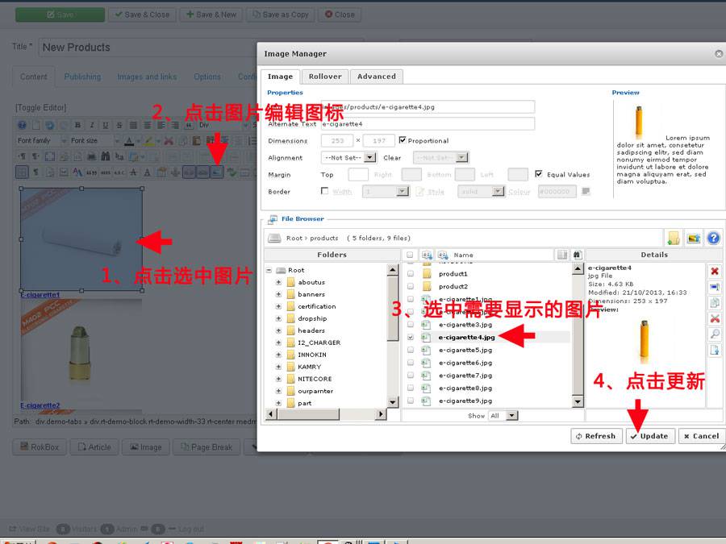Viewport: 726px width, 544px height.
Task: Apply bold formatting in the editor toolbar
Action: tap(77, 125)
